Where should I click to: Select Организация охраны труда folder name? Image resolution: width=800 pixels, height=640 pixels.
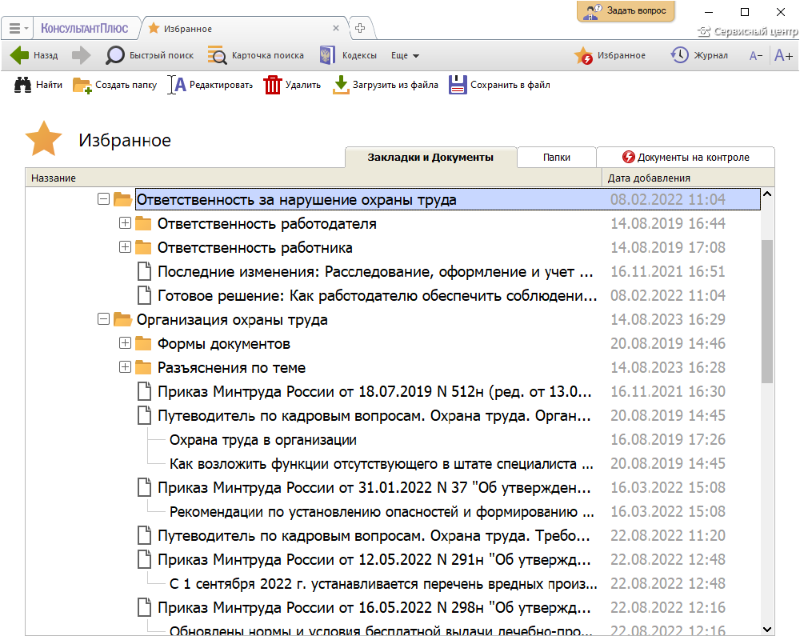[232, 320]
